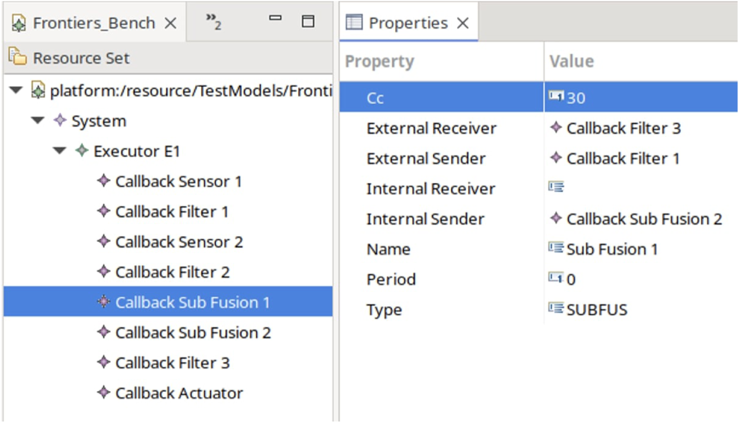Viewport: 739px width, 423px height.
Task: Collapse the Executor E1 tree node
Action: pyautogui.click(x=59, y=151)
